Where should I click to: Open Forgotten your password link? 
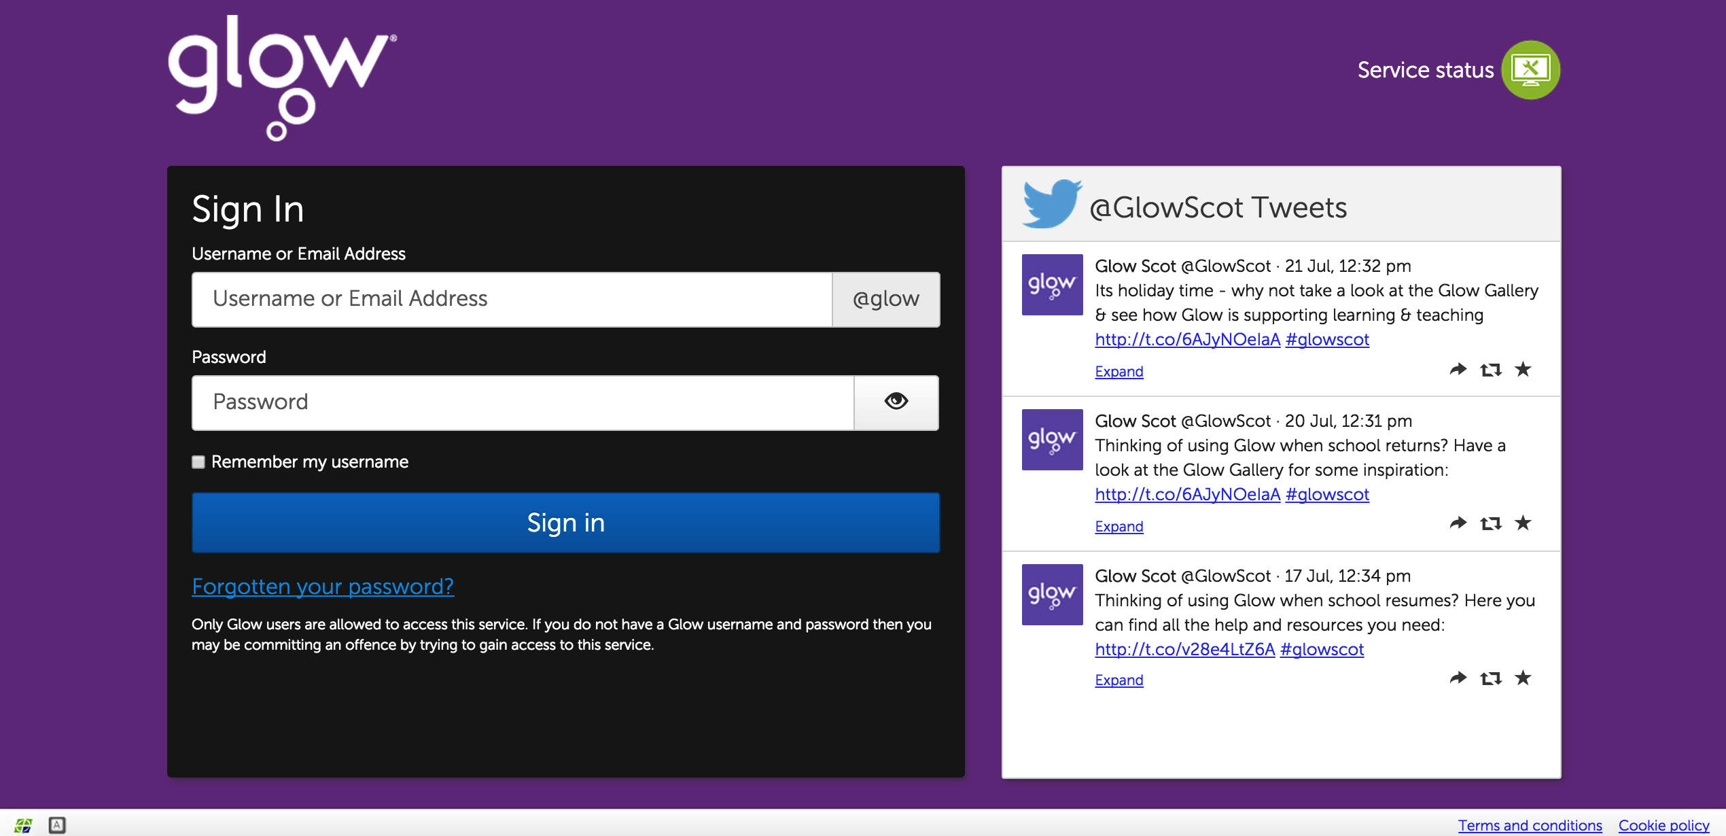(323, 587)
